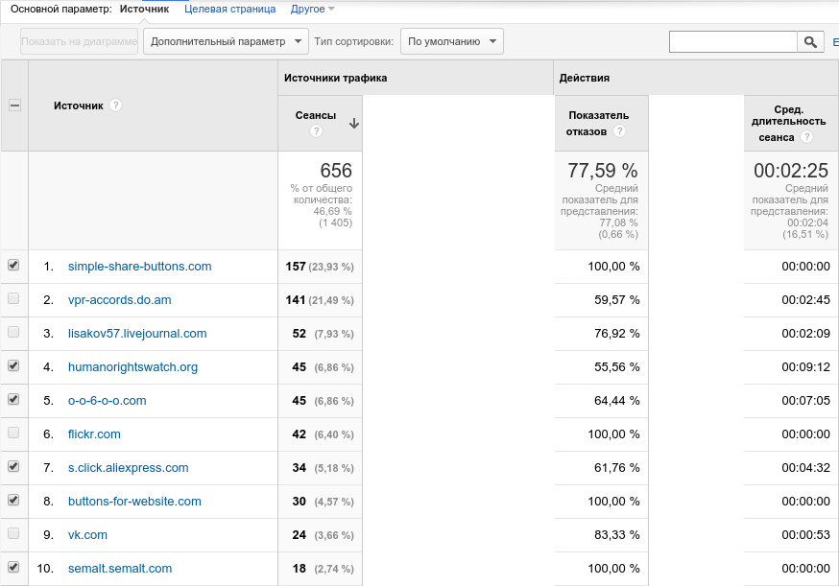Check the lisakov57.livejournal.com row checkbox
Image resolution: width=839 pixels, height=586 pixels.
(13, 332)
